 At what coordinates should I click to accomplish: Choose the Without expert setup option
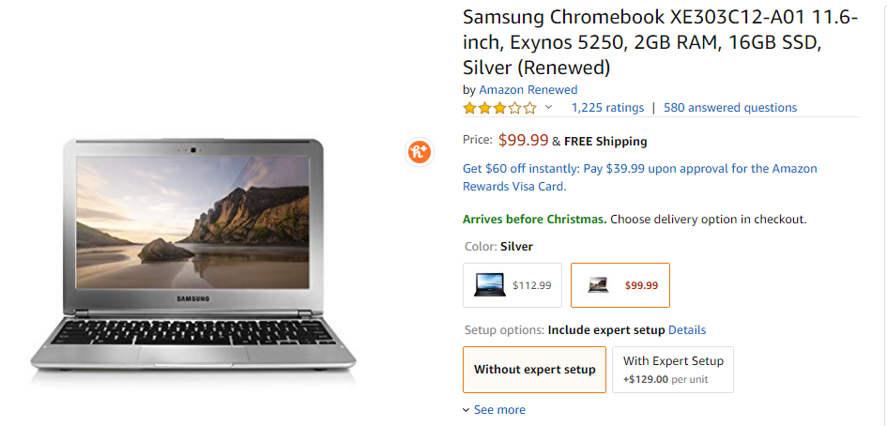point(534,370)
